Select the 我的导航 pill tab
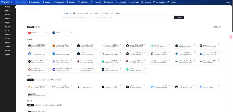The height and width of the screenshot is (112, 233). (x=31, y=27)
